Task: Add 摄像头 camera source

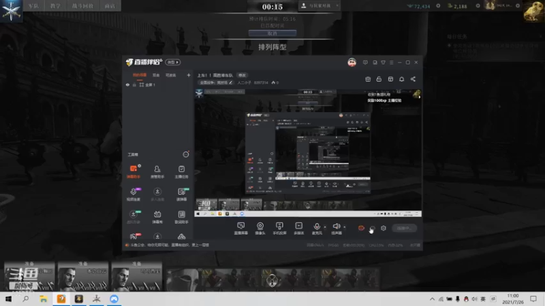Action: (260, 228)
